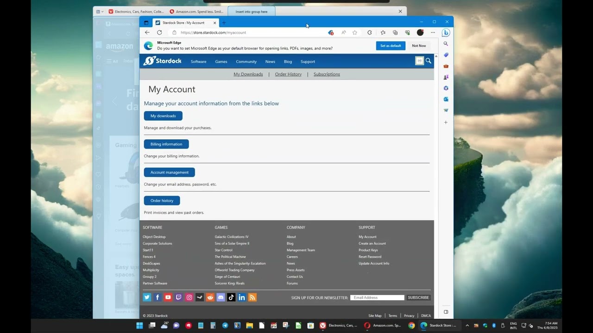Open Edge settings and more menu
Viewport: 593px width, 333px height.
[x=433, y=32]
